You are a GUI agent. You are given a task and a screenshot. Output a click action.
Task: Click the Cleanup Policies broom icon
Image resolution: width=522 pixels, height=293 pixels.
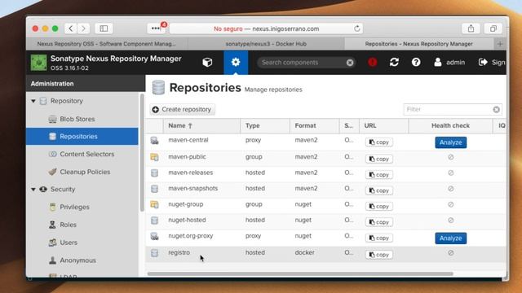tap(52, 172)
